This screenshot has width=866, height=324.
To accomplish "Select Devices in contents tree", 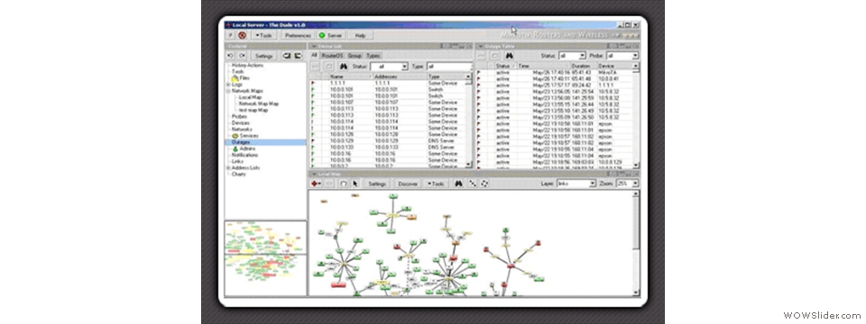I will (x=241, y=123).
